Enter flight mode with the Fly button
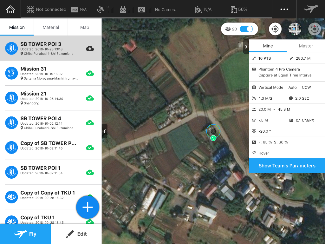 [25, 234]
